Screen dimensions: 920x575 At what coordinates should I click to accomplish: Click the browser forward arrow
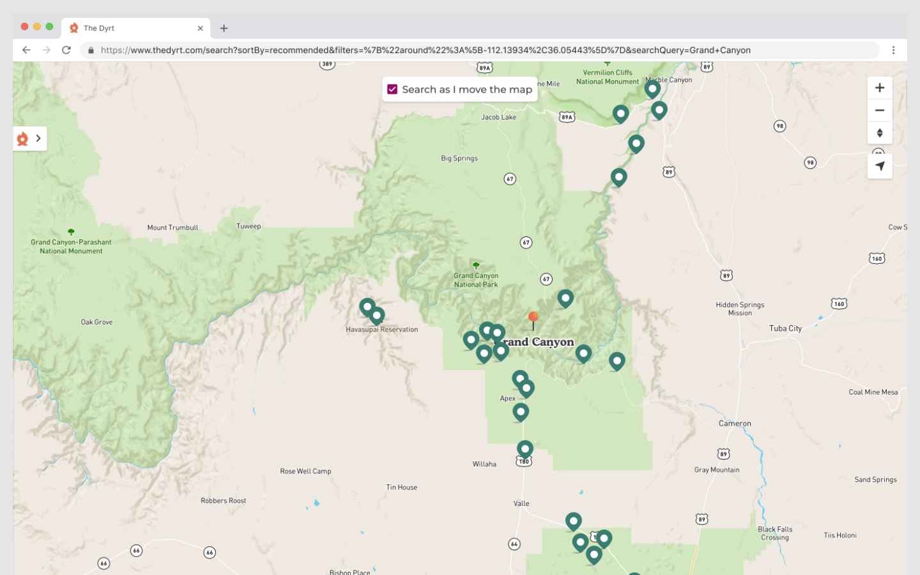[x=46, y=50]
